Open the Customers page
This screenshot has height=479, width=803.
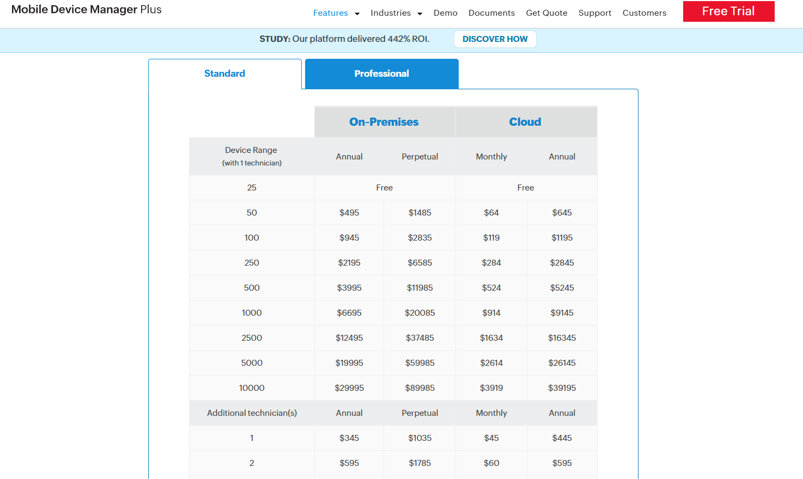pyautogui.click(x=644, y=13)
